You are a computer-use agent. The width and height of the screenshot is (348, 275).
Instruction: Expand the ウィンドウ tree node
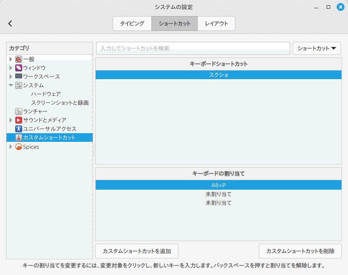click(x=10, y=68)
